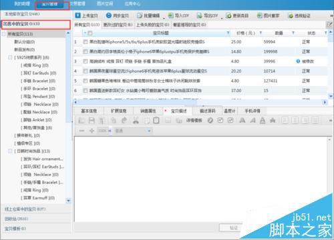Click the pencil edit icon beside the list tabs
This screenshot has width=334, height=240.
[329, 25]
